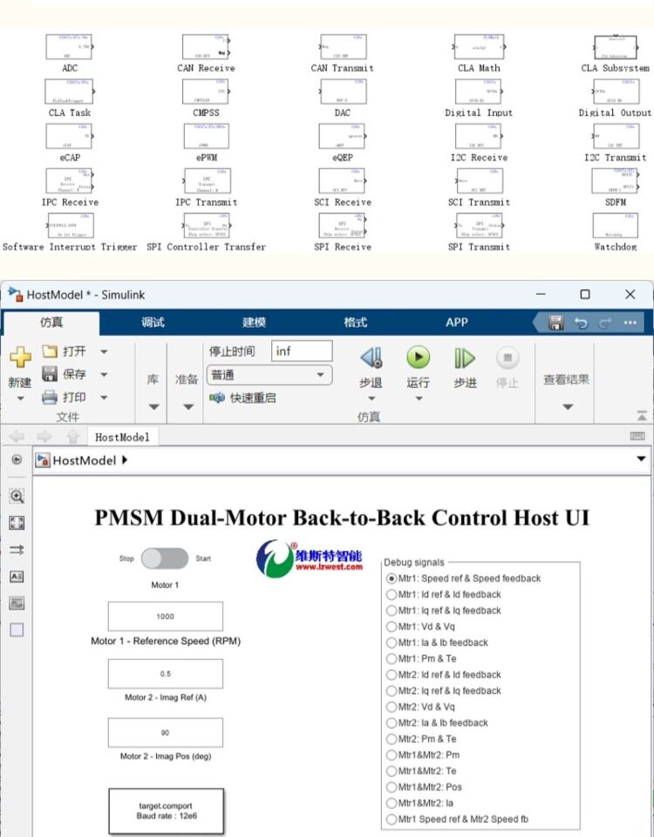Expand the 库 section dropdown
This screenshot has width=654, height=837.
pyautogui.click(x=153, y=407)
